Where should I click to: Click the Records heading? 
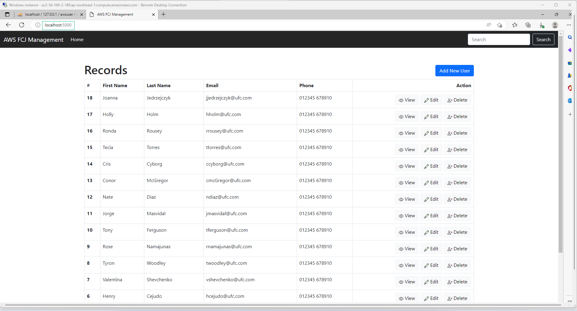point(106,70)
